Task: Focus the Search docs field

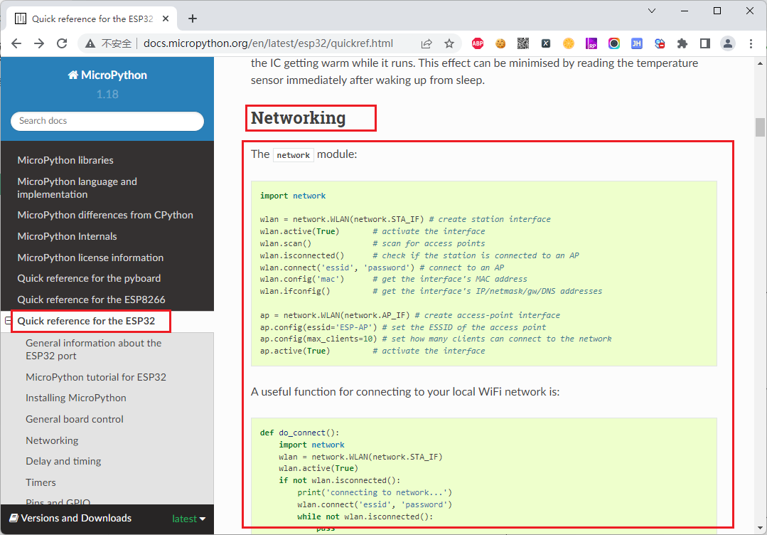Action: (107, 121)
